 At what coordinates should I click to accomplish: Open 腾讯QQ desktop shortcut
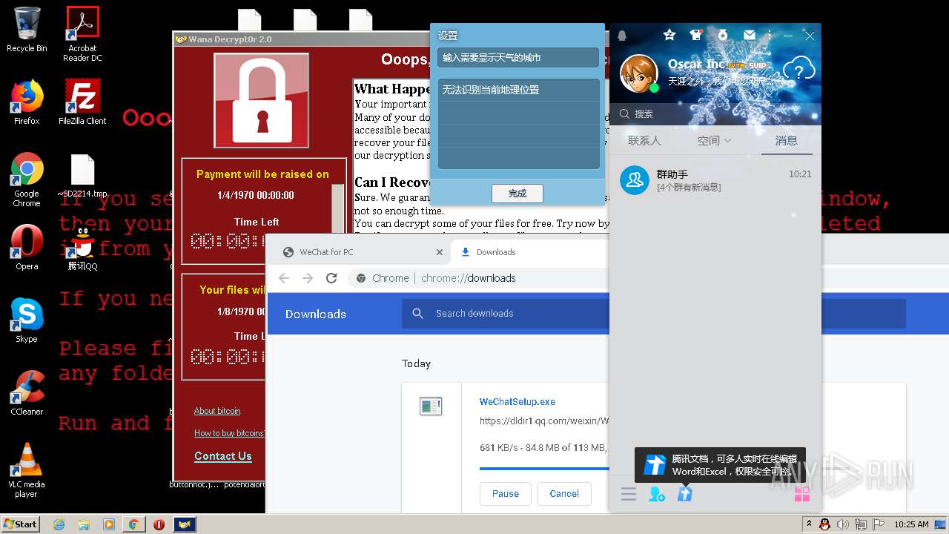82,248
